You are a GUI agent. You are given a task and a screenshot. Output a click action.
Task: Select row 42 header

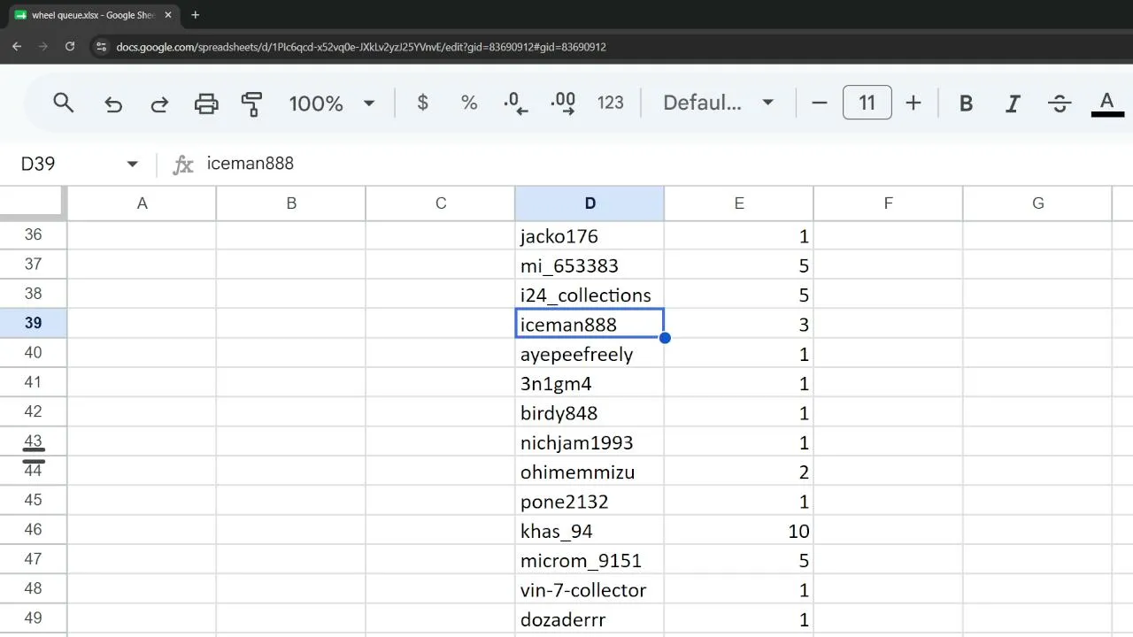point(33,412)
